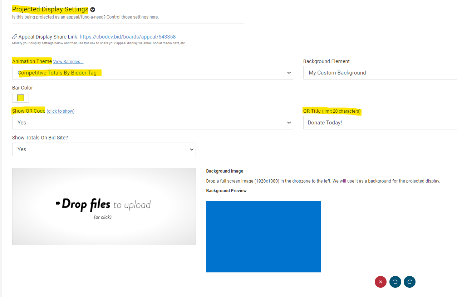
Task: Select the blue Background Preview image
Action: point(263,236)
